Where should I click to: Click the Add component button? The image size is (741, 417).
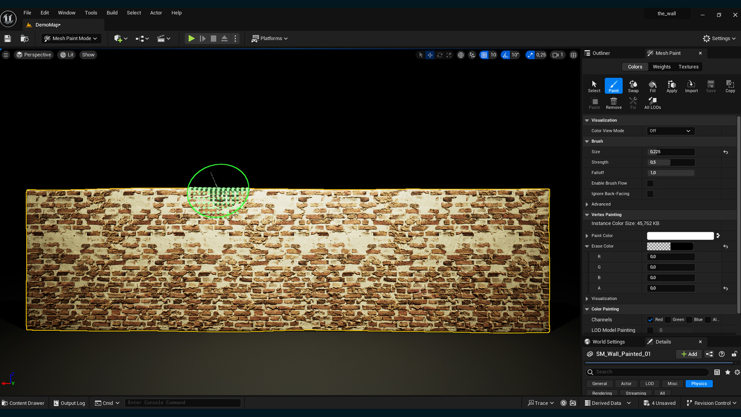point(689,354)
